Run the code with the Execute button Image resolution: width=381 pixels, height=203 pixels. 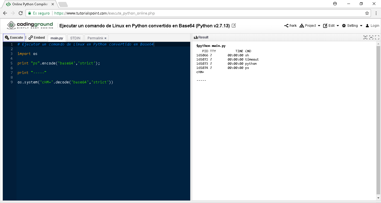pos(14,38)
